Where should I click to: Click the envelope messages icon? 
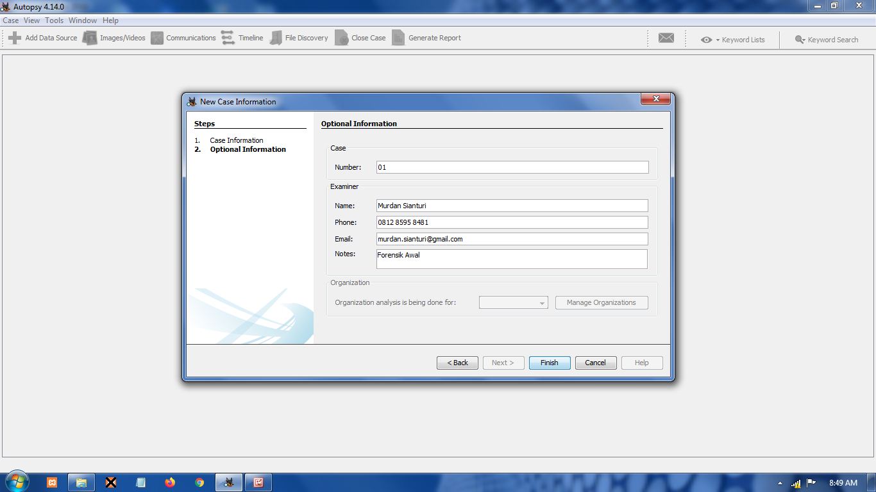pyautogui.click(x=666, y=38)
